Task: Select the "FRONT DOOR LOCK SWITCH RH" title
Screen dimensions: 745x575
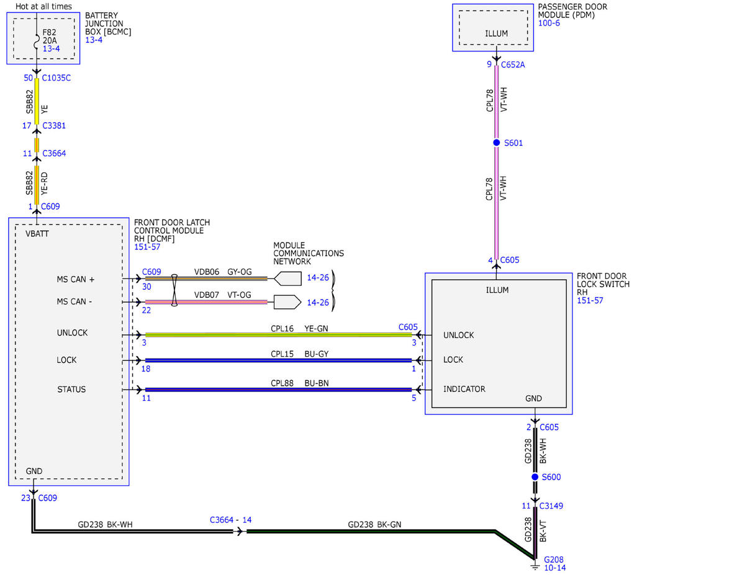Action: [603, 284]
